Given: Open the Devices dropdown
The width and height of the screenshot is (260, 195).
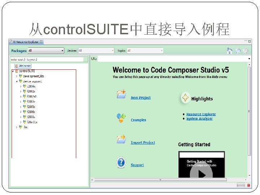Looking at the screenshot, I should pyautogui.click(x=96, y=51).
